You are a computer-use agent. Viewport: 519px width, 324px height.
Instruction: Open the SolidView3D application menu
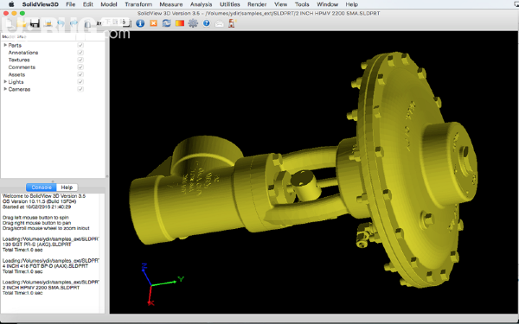(41, 4)
